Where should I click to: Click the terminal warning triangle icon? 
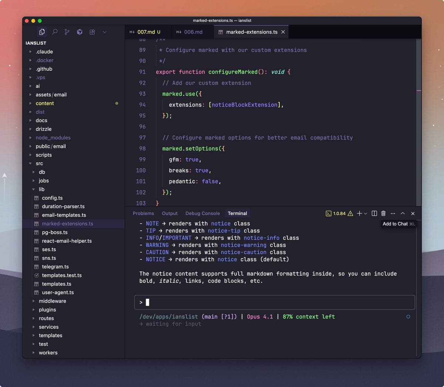[350, 214]
